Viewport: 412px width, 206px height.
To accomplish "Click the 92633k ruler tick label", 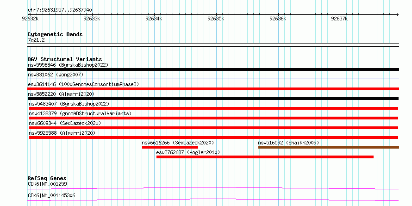I will (x=92, y=19).
